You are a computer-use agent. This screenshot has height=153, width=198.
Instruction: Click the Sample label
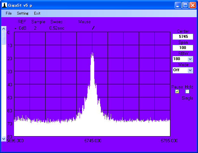[38, 22]
